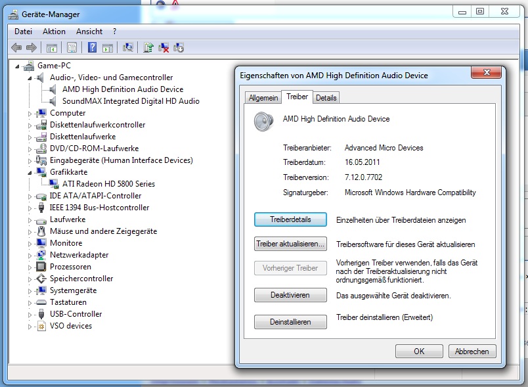Click the Tastaturen keyboard icon
This screenshot has height=387, width=528.
tap(41, 302)
